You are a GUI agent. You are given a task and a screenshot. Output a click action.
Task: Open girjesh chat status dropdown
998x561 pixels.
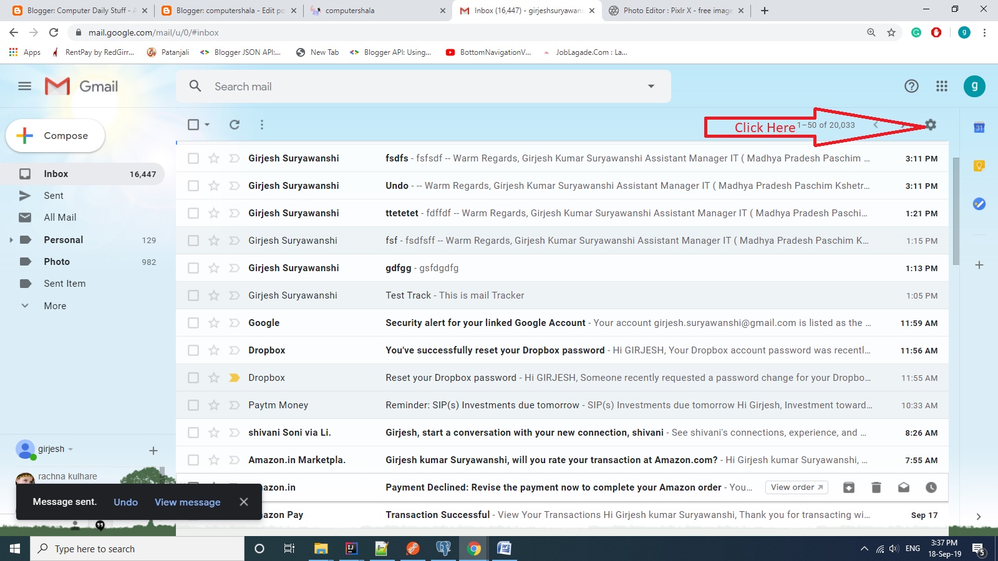[x=70, y=449]
